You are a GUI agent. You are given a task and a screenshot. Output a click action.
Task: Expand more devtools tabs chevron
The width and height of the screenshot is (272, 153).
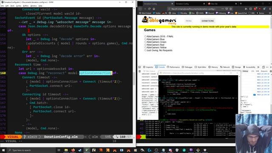(x=258, y=67)
